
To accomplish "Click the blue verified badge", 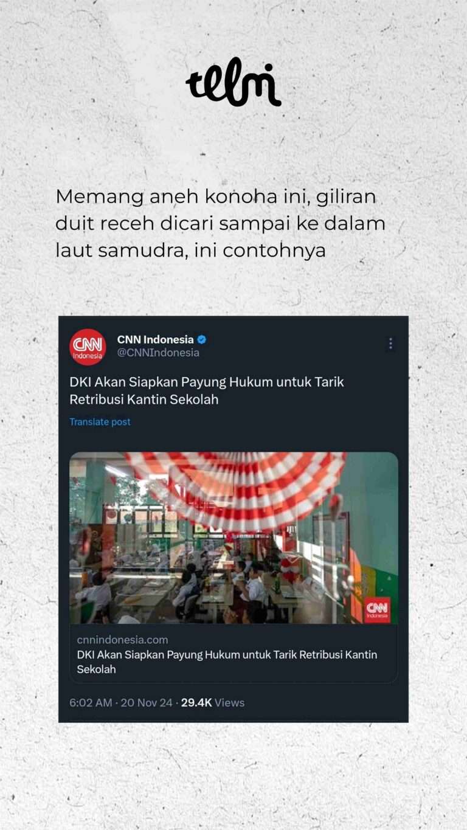I will 202,340.
